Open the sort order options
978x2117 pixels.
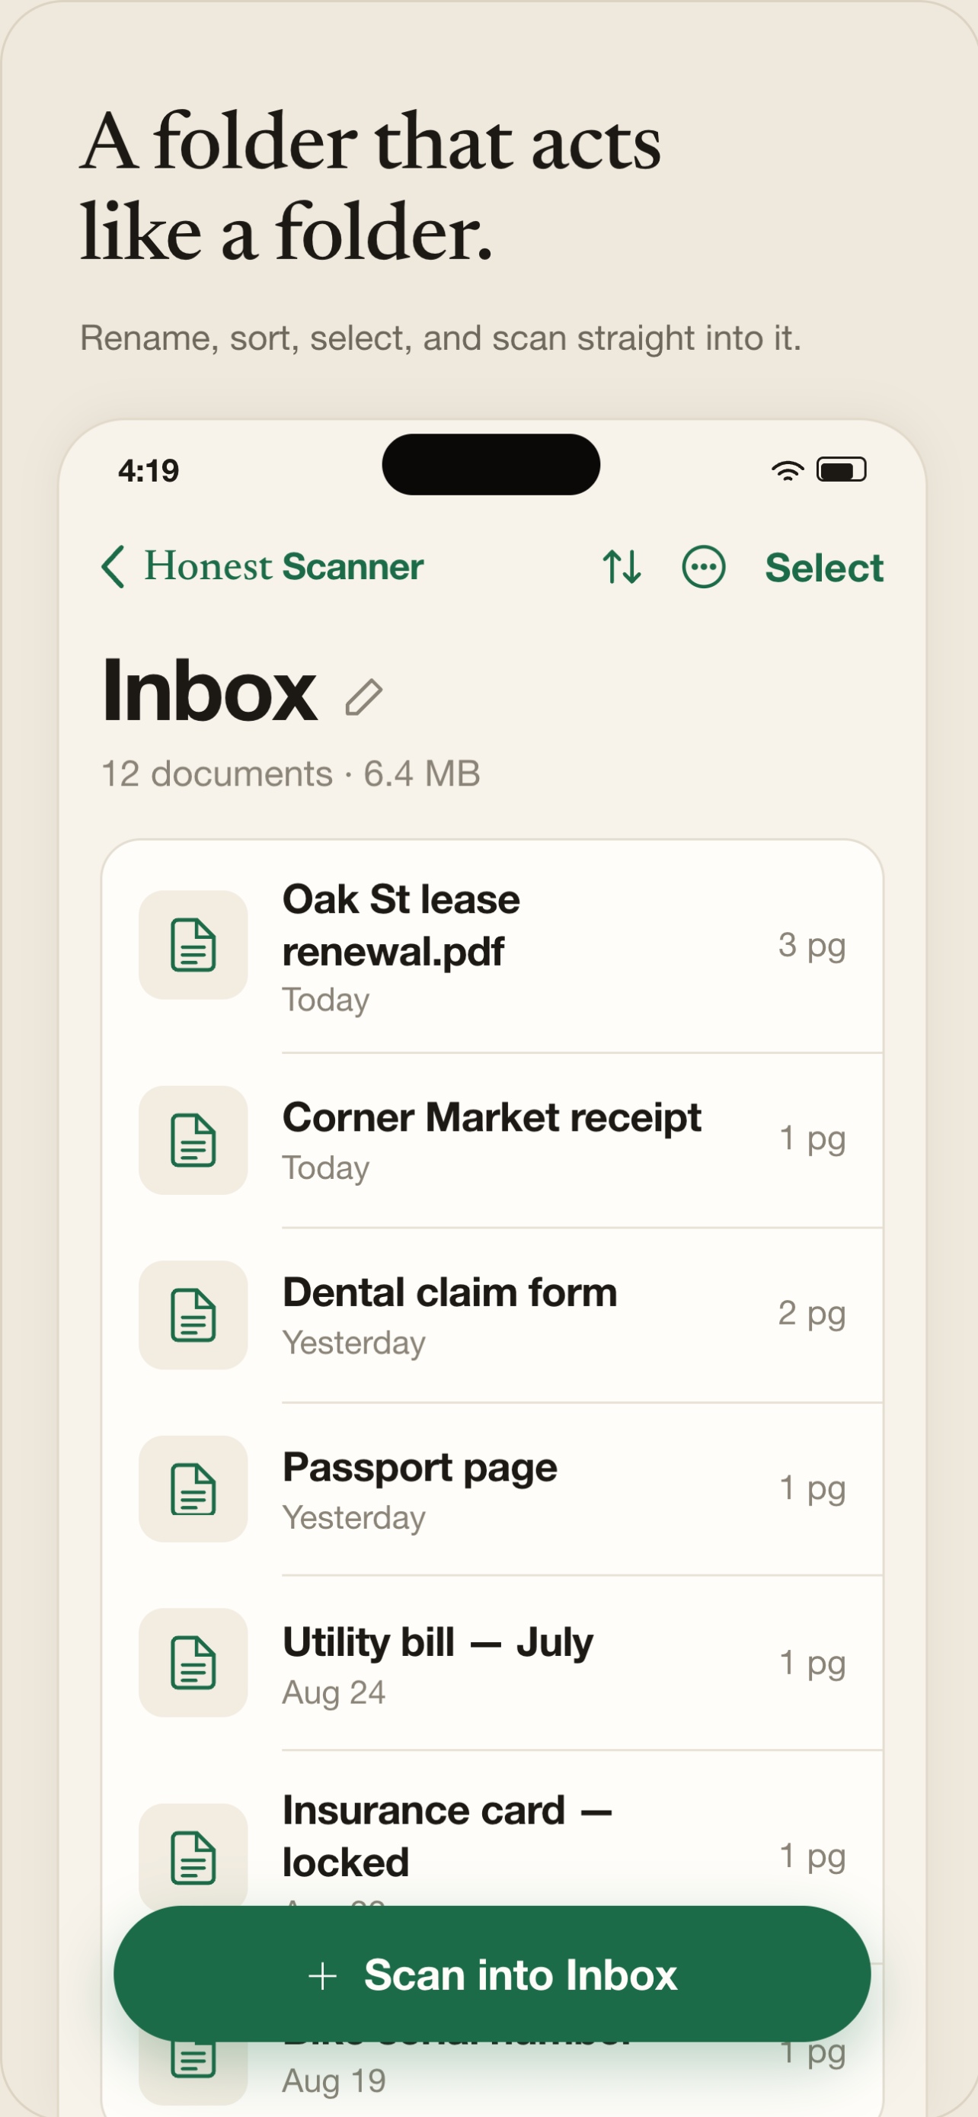click(x=622, y=567)
